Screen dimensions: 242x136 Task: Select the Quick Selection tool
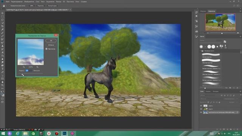click(x=2, y=23)
